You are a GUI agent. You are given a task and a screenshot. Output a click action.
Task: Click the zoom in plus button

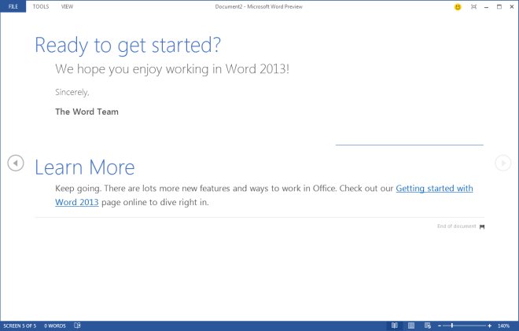click(x=490, y=326)
